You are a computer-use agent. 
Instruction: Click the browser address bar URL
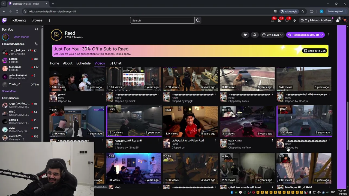(52, 11)
